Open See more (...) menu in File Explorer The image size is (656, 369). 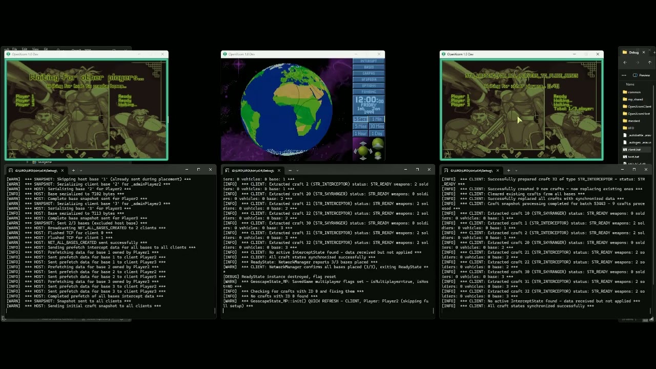click(x=624, y=75)
